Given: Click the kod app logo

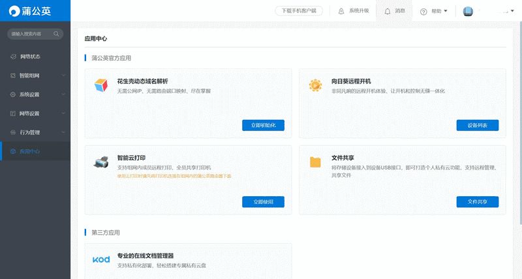Looking at the screenshot, I should (x=101, y=259).
